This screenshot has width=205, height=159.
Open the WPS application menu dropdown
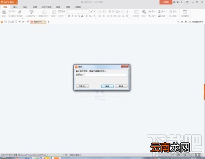16,2
